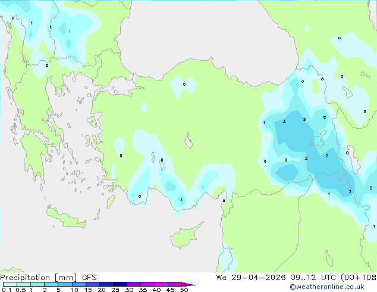
Task: Click the over-50 mm purple legend arrow
Action: (188, 284)
